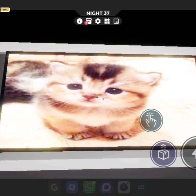Open the inventory chest with 7 badge
This screenshot has height=196, width=196.
pos(88,21)
